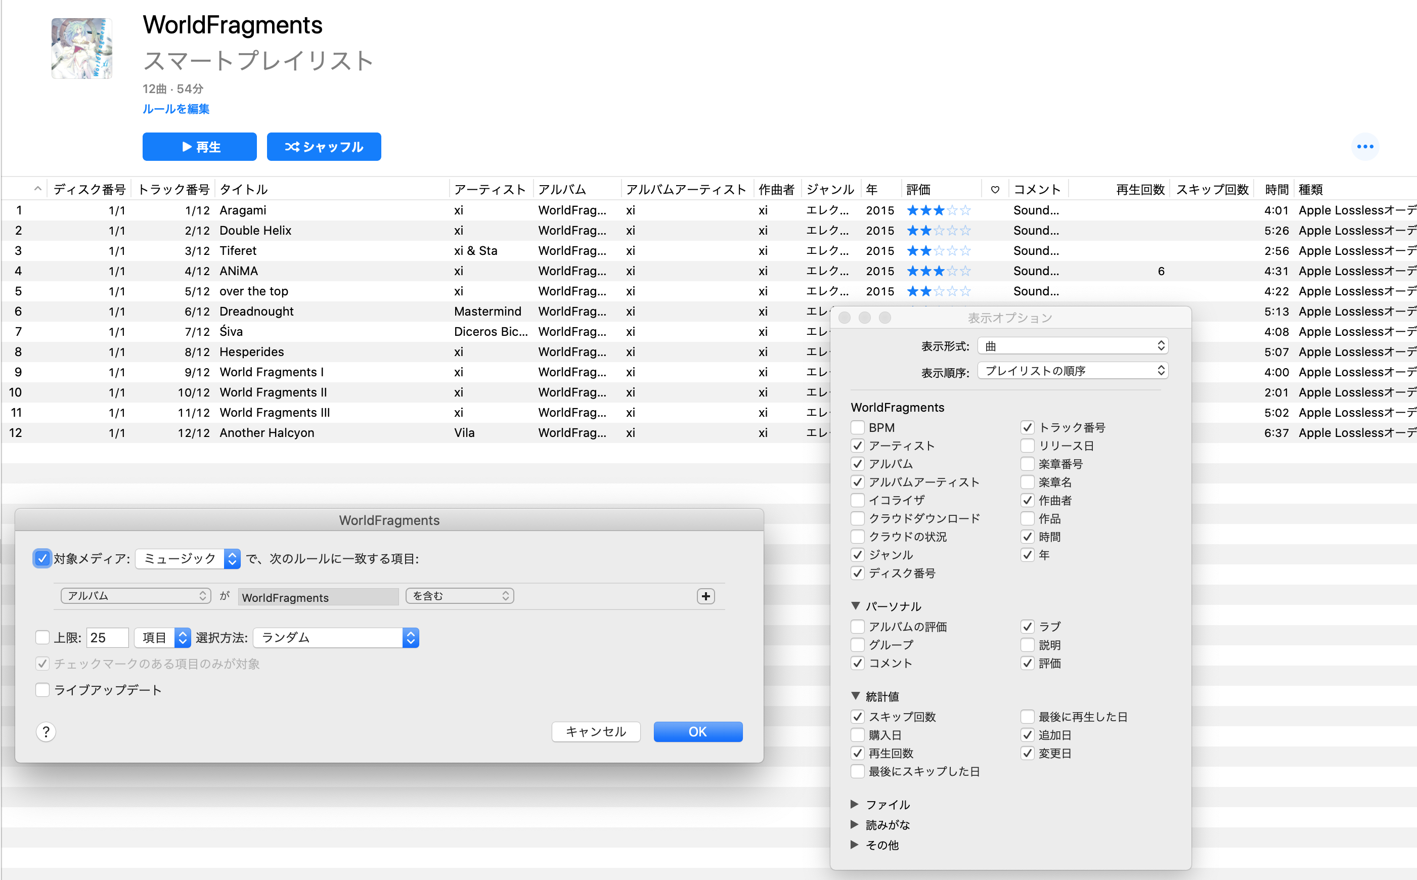Toggle the Live Update checkbox (ライブアップデート)

click(x=42, y=690)
